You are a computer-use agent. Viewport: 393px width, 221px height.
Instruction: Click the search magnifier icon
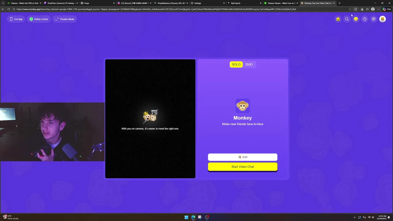(x=347, y=19)
